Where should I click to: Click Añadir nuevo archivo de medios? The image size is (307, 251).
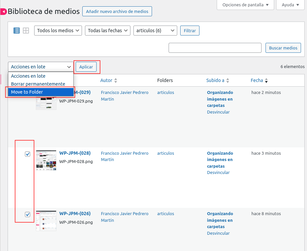point(117,11)
